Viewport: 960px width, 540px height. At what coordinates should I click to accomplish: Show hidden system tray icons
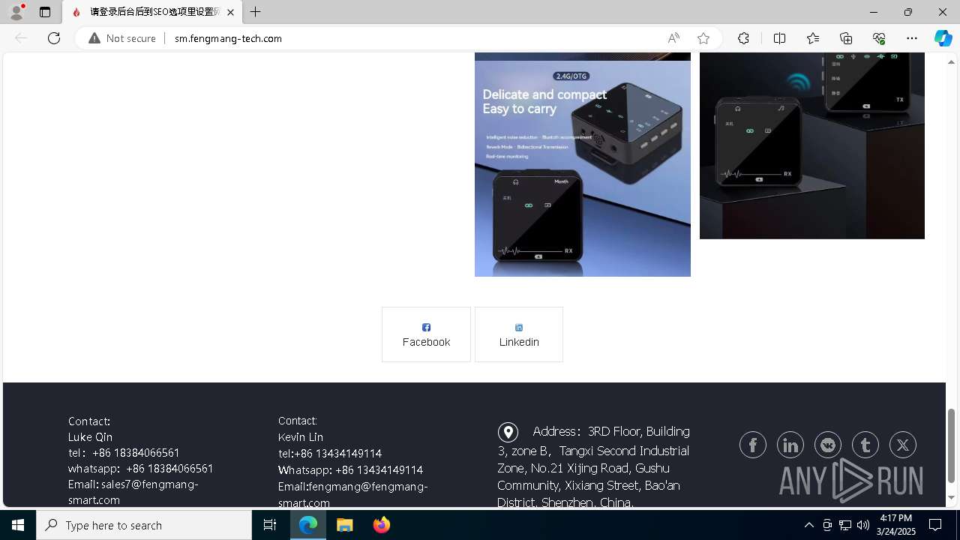coord(808,525)
